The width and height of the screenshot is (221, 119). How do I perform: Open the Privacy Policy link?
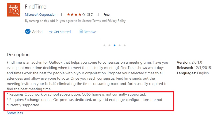[x=116, y=21]
